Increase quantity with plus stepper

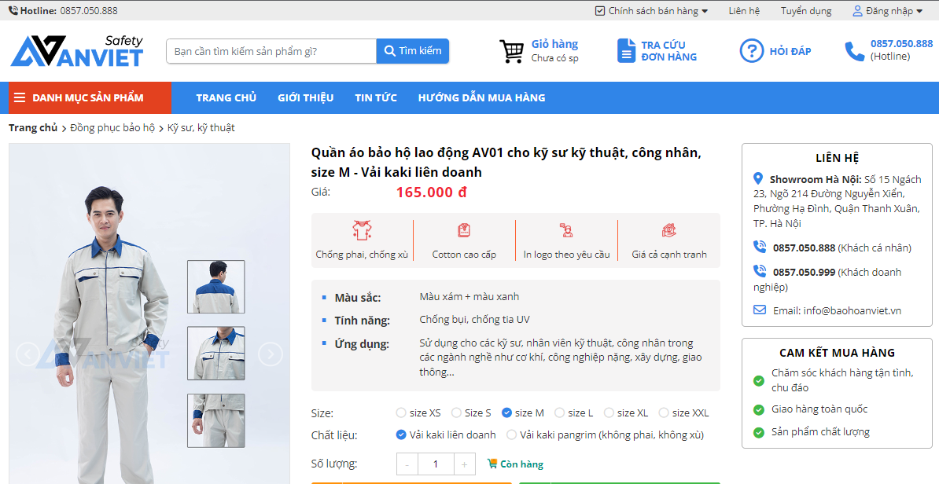(x=464, y=464)
